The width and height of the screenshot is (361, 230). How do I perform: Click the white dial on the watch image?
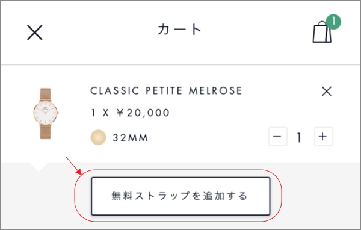point(45,113)
